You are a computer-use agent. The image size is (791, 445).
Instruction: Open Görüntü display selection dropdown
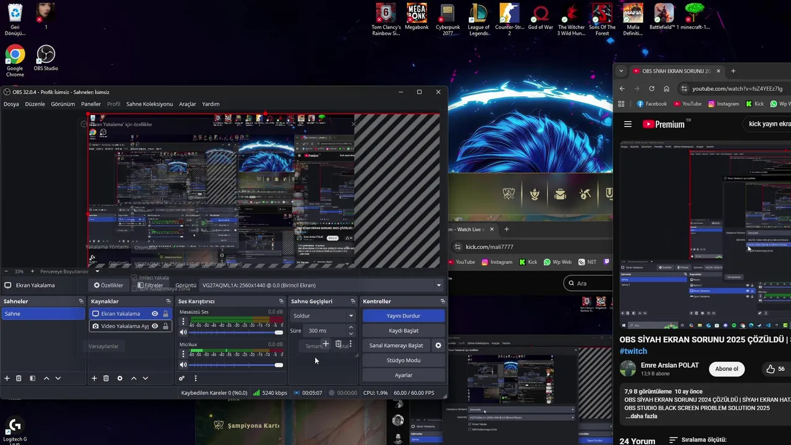[x=322, y=286]
